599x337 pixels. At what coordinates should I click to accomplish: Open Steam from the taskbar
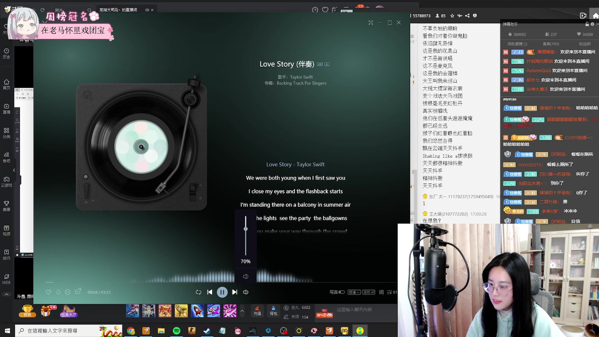click(x=207, y=331)
